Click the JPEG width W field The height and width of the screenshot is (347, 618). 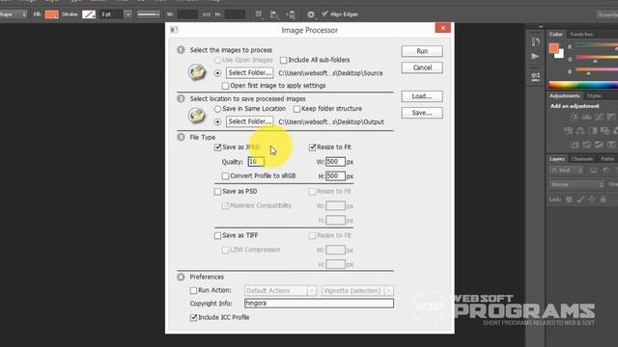(x=335, y=162)
